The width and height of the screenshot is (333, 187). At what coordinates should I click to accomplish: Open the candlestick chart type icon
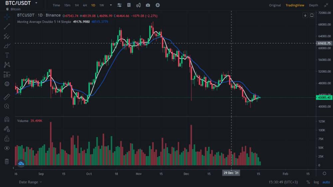click(x=138, y=5)
